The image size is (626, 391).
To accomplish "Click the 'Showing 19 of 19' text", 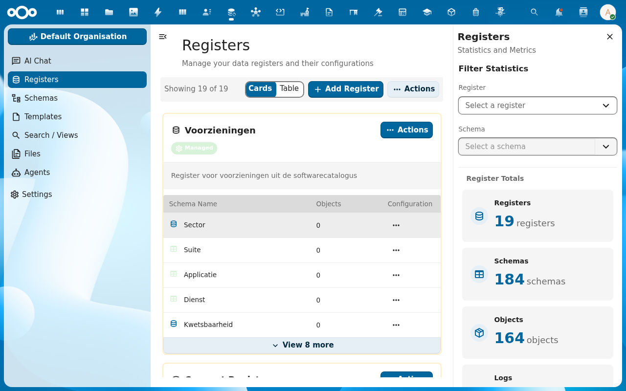I will (196, 89).
